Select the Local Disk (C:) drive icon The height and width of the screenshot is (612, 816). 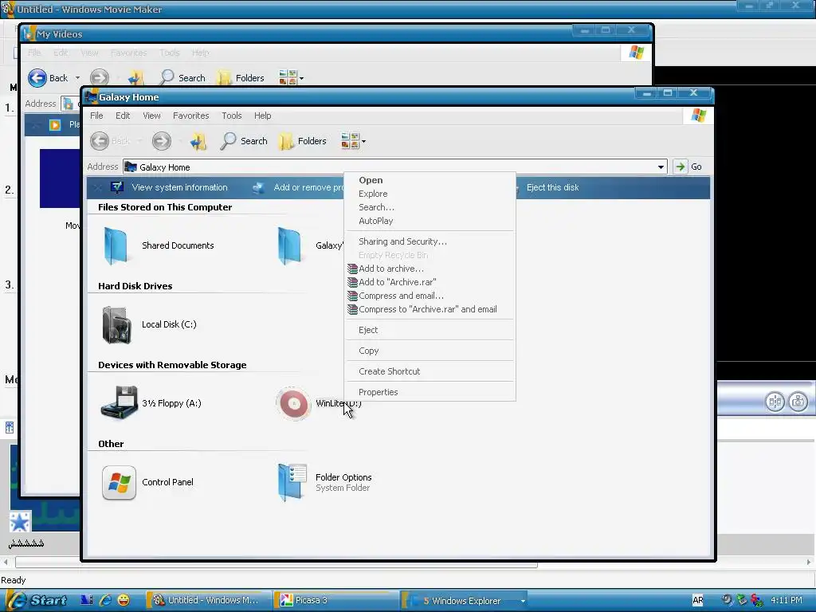coord(116,325)
